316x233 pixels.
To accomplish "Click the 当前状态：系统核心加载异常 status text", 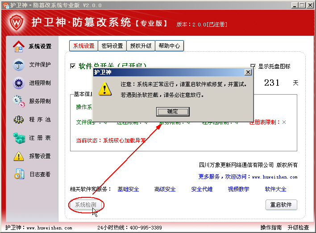I will [x=111, y=141].
